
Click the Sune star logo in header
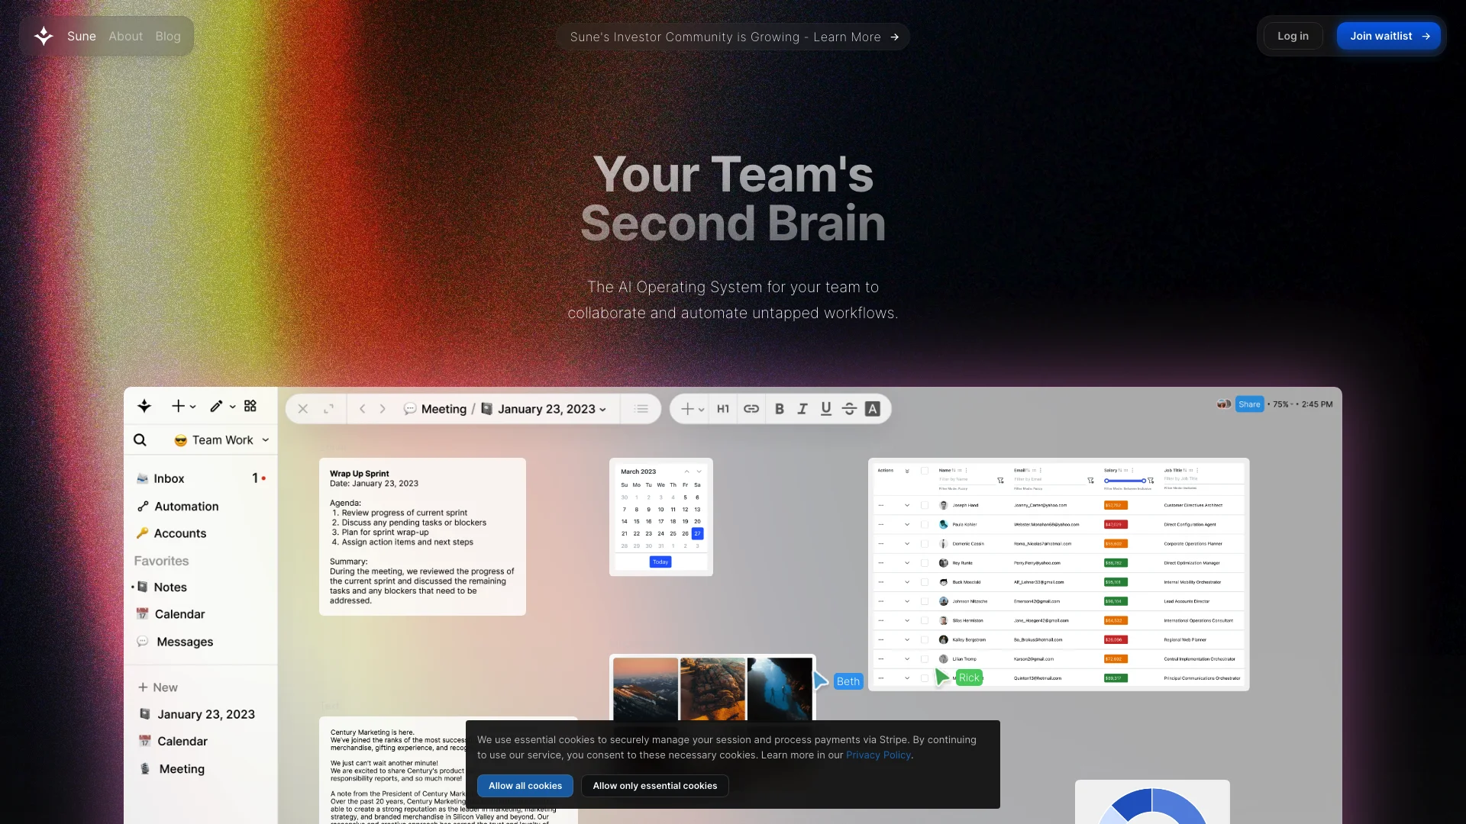click(x=44, y=36)
